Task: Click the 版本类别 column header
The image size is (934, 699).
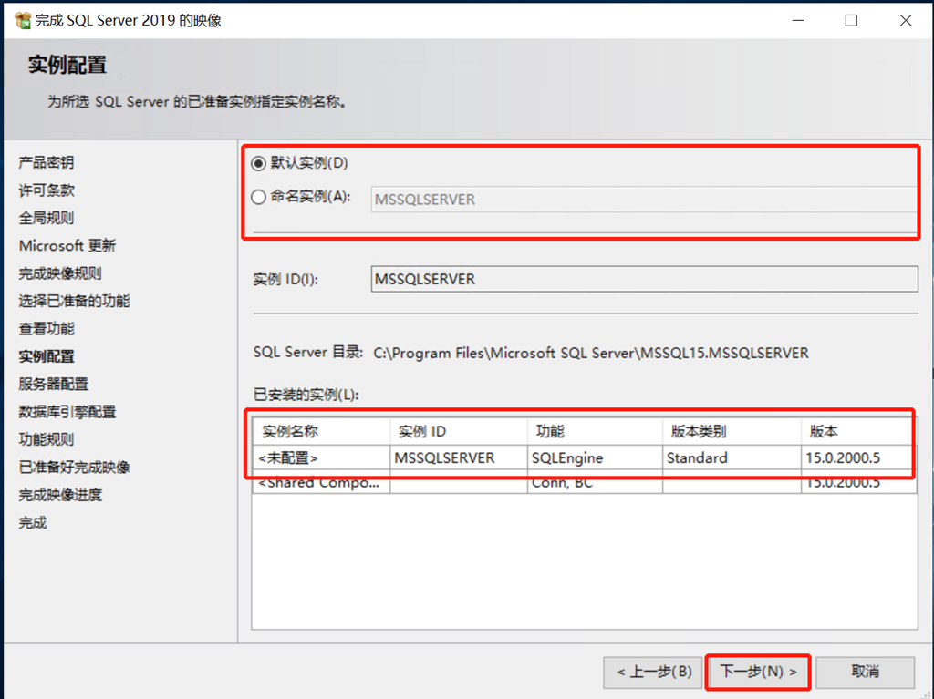Action: 732,431
